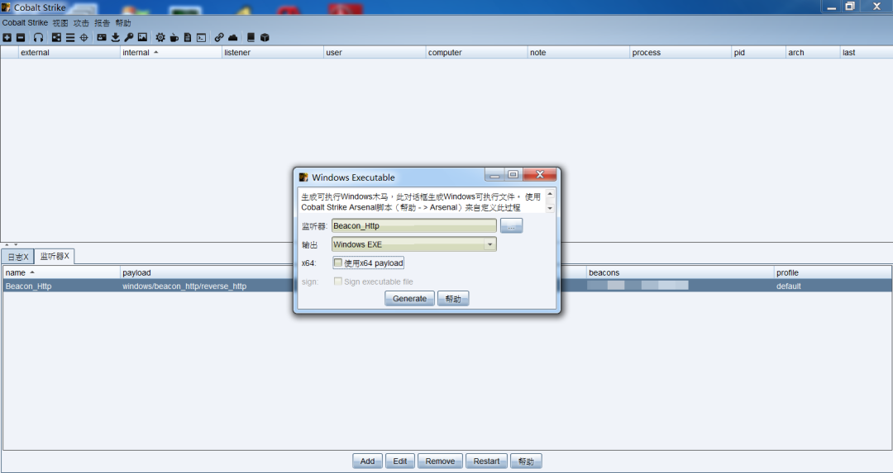Click the payload column header in listeners

207,273
